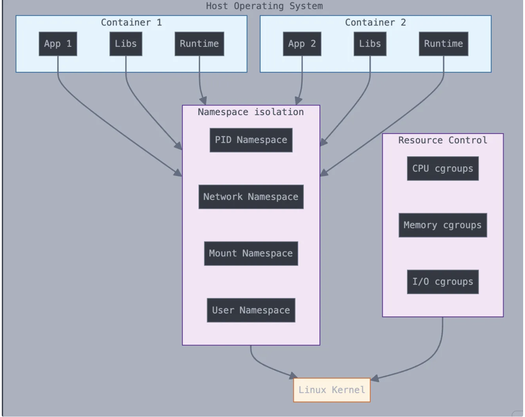Image resolution: width=525 pixels, height=417 pixels.
Task: Click the PID Namespace node
Action: (x=251, y=140)
